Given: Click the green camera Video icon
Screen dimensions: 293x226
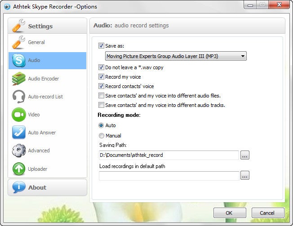Looking at the screenshot, I should 19,115.
